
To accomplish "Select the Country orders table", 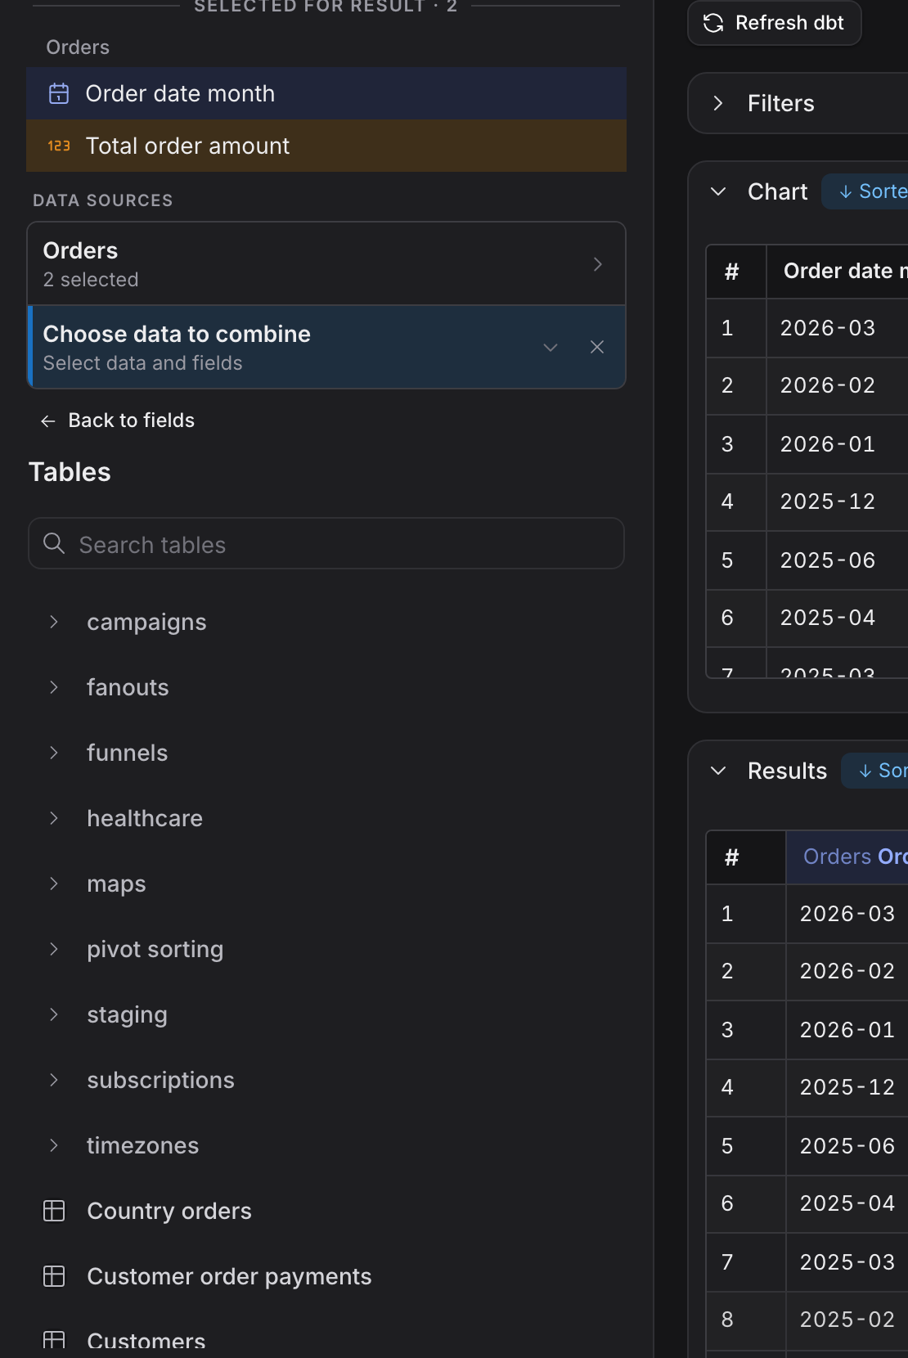I will 169,1211.
